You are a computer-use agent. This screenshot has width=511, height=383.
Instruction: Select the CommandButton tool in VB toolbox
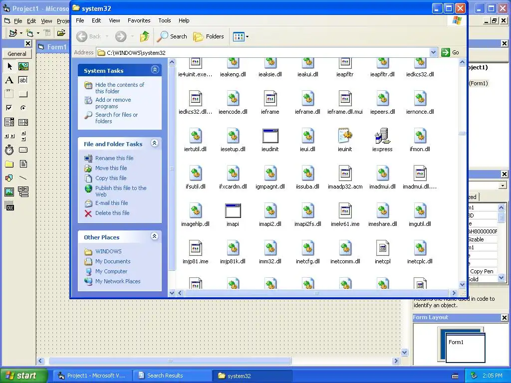[x=23, y=94]
